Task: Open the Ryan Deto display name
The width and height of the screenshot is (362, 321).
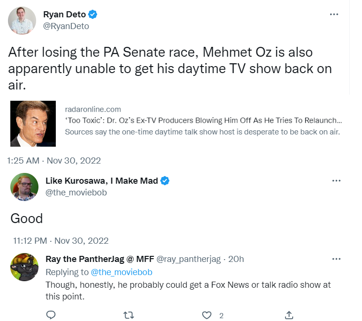Action: tap(64, 15)
